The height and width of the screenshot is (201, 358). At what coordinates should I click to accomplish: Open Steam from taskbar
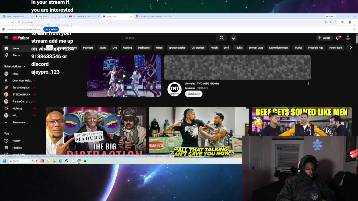coord(67,161)
